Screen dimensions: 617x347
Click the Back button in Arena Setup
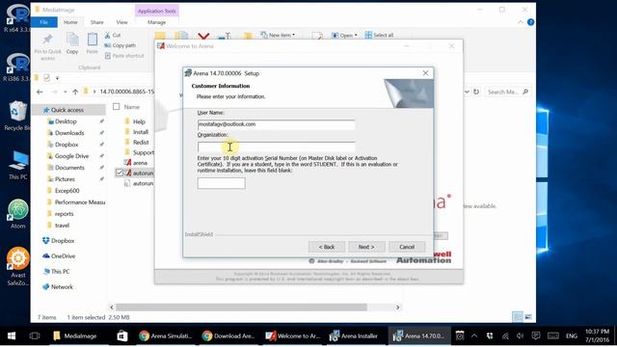point(327,247)
